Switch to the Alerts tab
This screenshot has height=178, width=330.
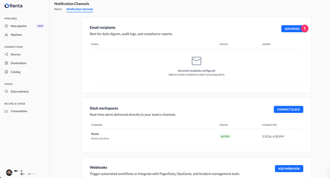[x=58, y=9]
